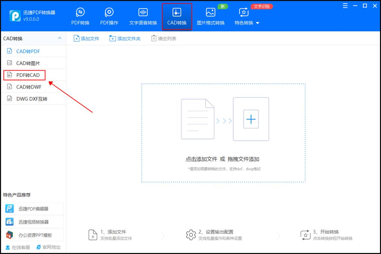Click the dashed file drop area
381x254 pixels.
point(223,133)
